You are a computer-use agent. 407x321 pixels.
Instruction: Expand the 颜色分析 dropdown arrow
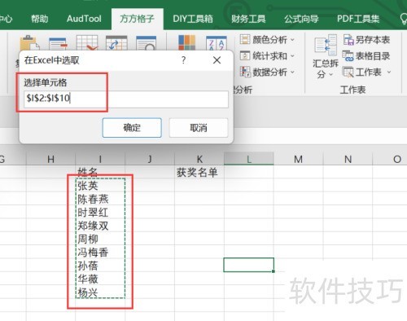(292, 40)
